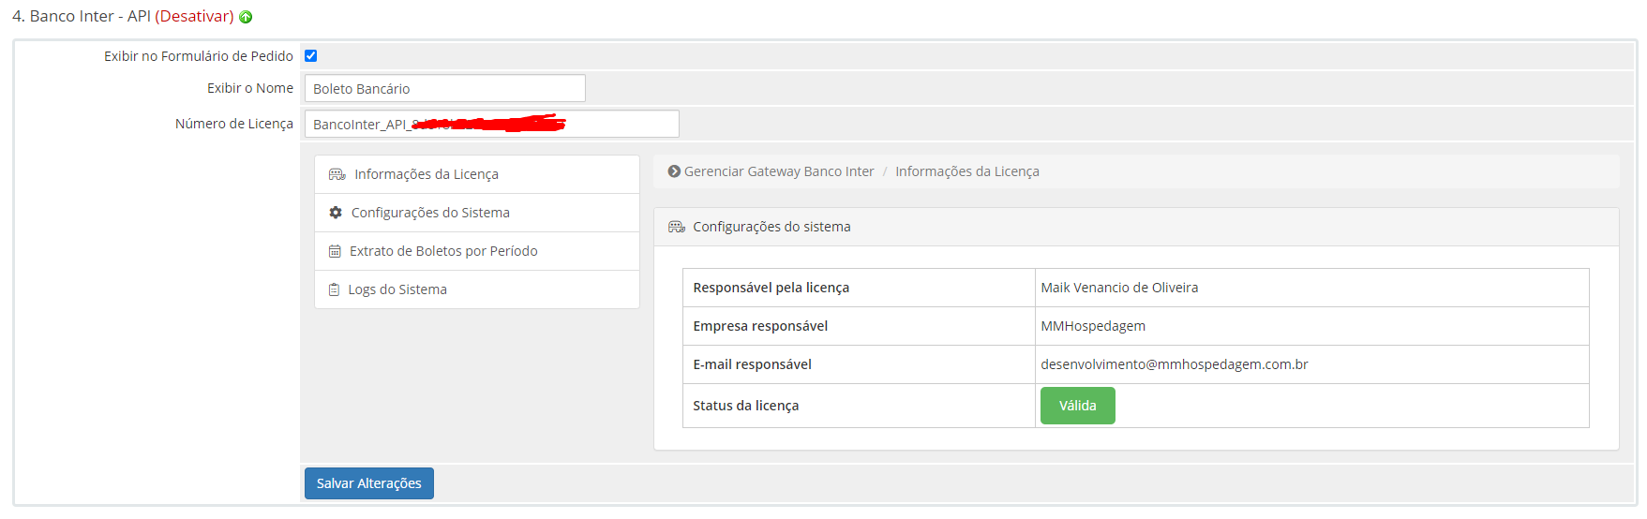Click the arrow icon before Gerenciar Gateway Banco Inter
The height and width of the screenshot is (519, 1647).
674,171
